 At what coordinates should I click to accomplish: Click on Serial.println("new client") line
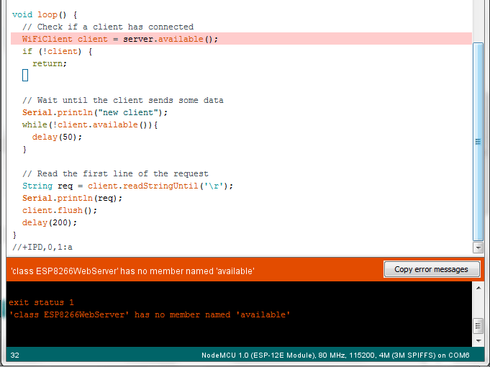point(94,112)
